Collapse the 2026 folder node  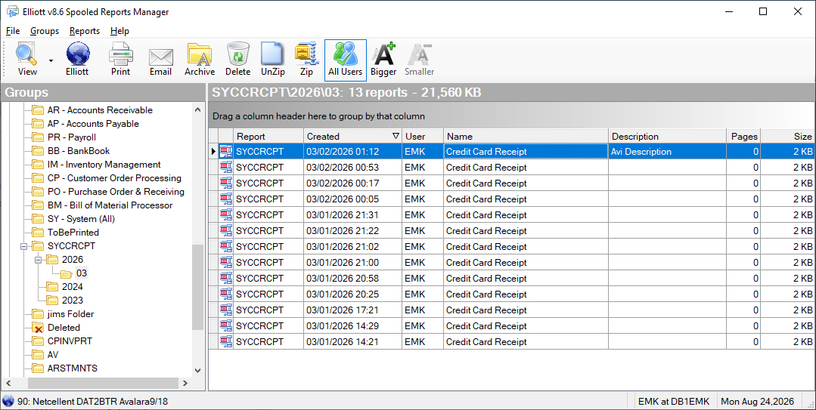[38, 260]
